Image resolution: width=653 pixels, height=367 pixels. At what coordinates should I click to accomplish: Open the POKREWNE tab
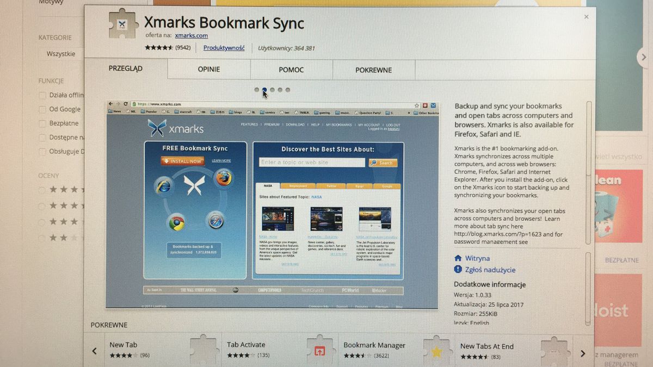click(x=374, y=70)
